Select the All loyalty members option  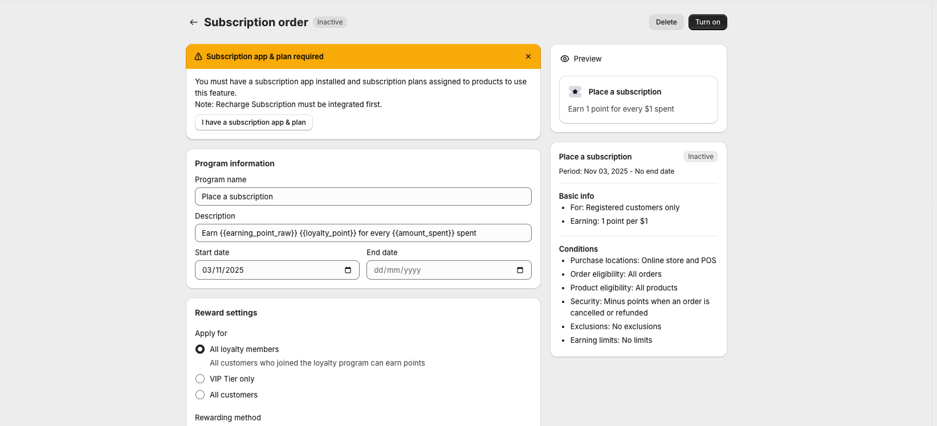click(x=200, y=349)
